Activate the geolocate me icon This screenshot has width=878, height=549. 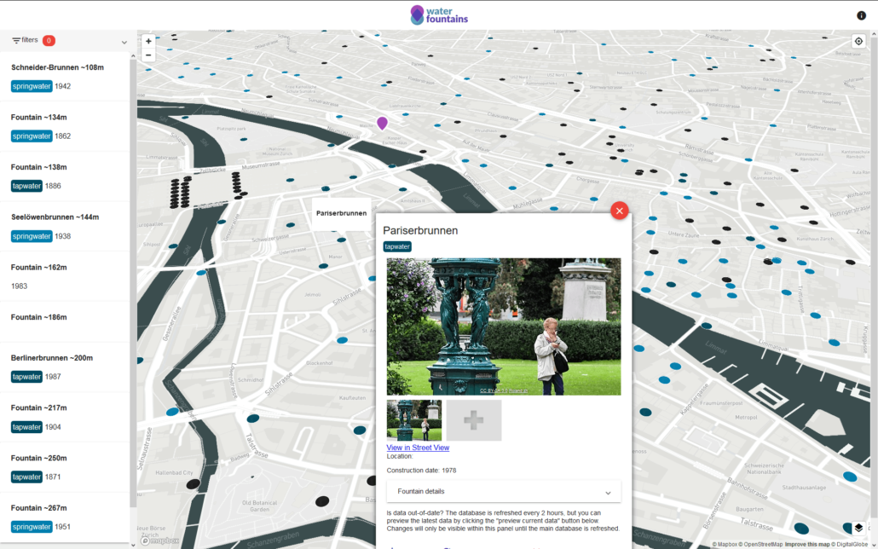(858, 41)
